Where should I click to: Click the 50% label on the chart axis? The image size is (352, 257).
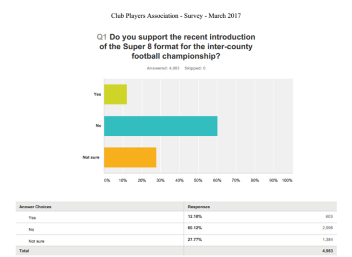(198, 179)
